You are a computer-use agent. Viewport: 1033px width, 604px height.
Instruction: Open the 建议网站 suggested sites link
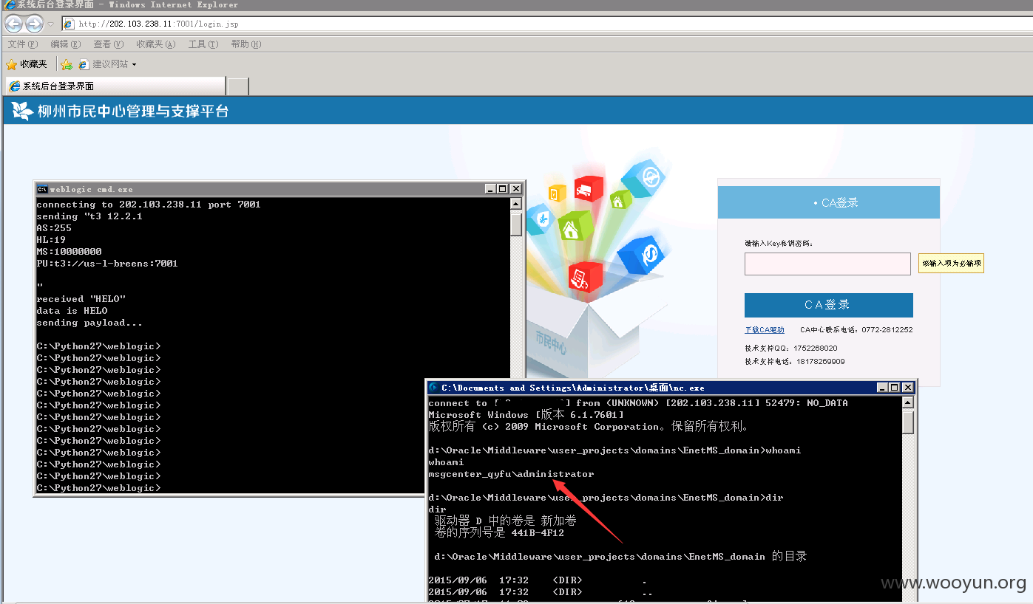click(104, 64)
